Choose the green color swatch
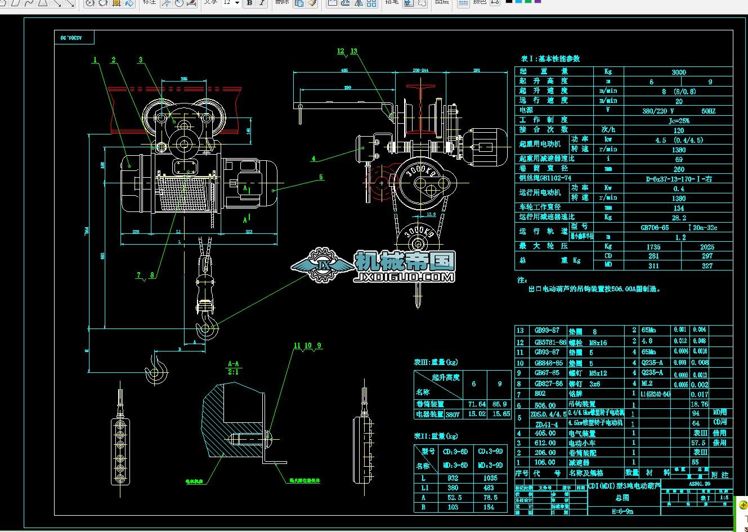Viewport: 748px width, 532px height. 528,2
